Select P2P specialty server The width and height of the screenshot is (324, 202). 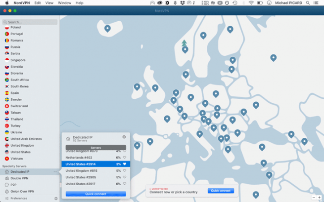coord(13,185)
